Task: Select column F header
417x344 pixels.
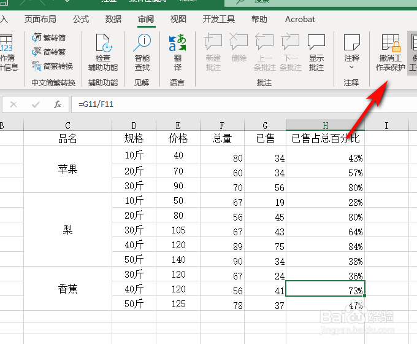Action: 222,125
